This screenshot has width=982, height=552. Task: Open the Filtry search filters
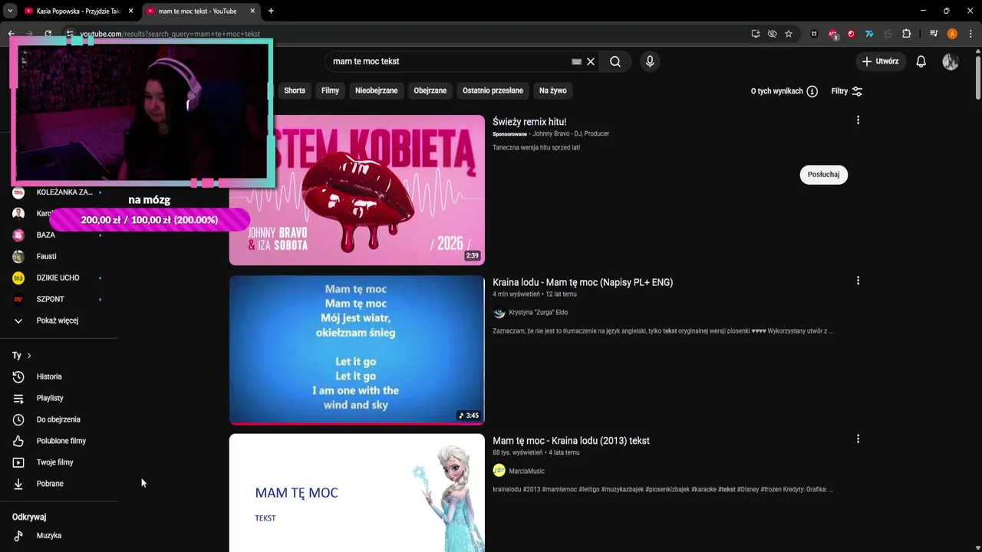(x=847, y=91)
